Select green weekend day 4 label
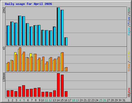 tap(20, 100)
